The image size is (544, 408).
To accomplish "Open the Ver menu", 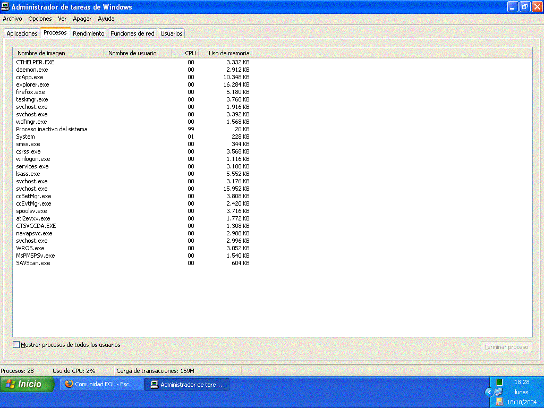I will [62, 19].
